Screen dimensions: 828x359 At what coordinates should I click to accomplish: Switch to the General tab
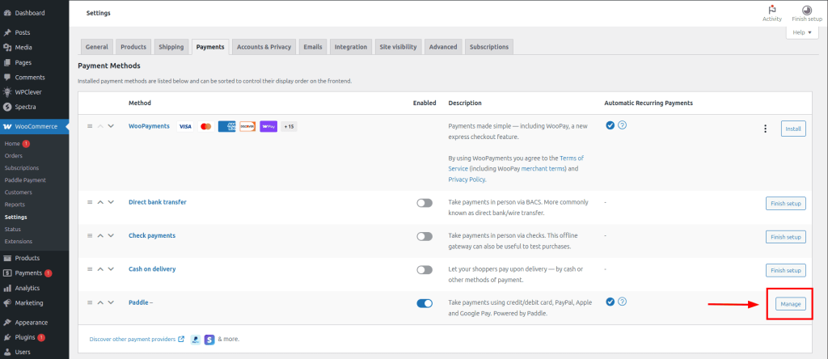point(97,47)
